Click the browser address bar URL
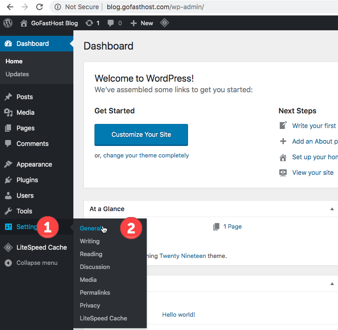338x330 pixels. click(x=155, y=7)
